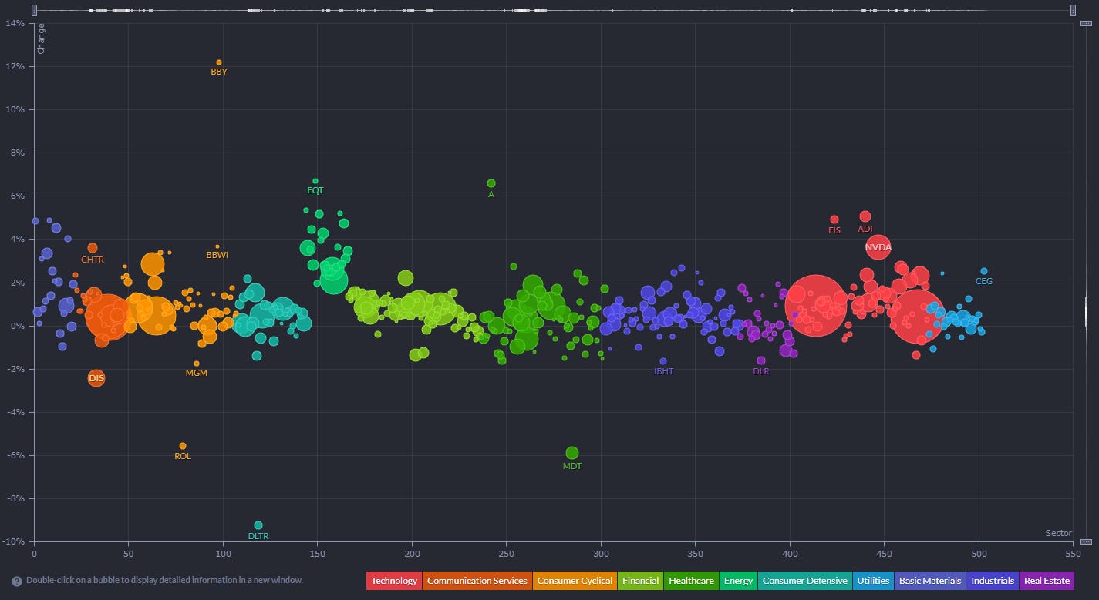
Task: Click the right handle of top range slider
Action: [x=1073, y=10]
